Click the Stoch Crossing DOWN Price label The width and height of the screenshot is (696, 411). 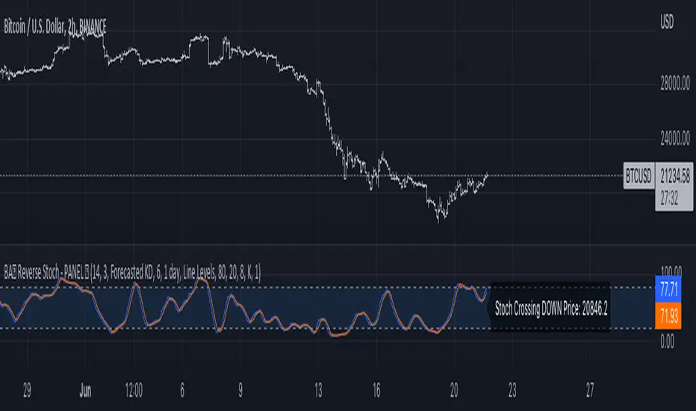pos(551,308)
